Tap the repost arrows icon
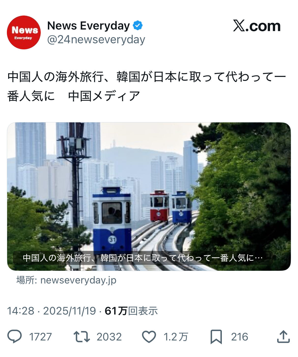 [x=82, y=336]
